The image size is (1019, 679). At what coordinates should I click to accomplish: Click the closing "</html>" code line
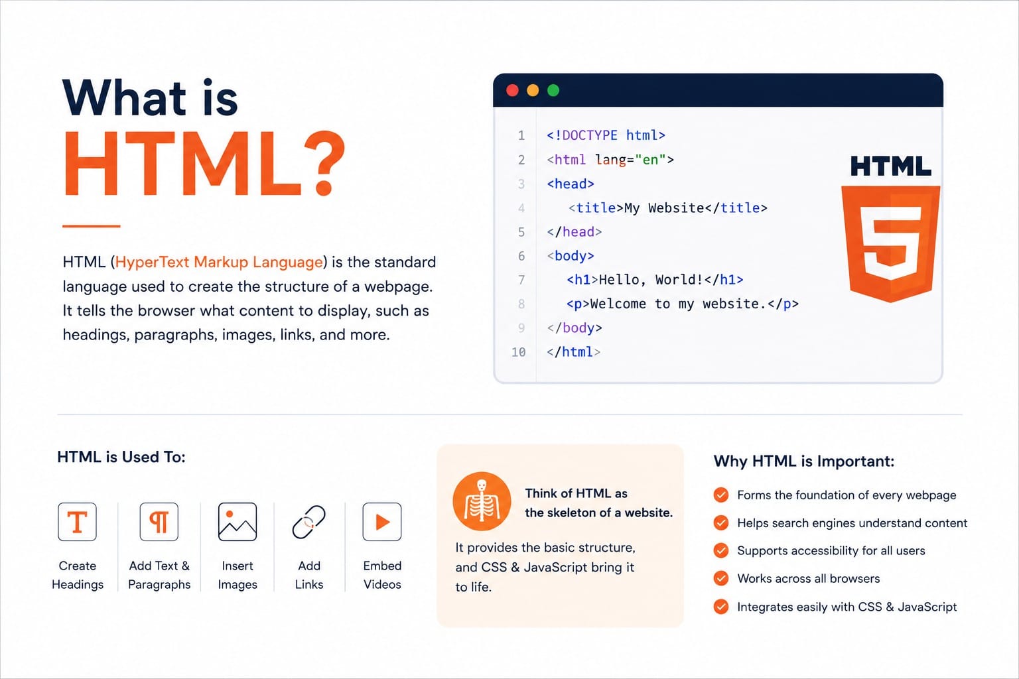[x=573, y=352]
